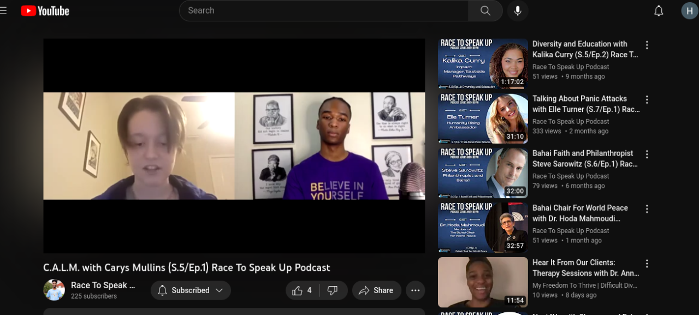Dislike the video with thumbs down

click(333, 290)
